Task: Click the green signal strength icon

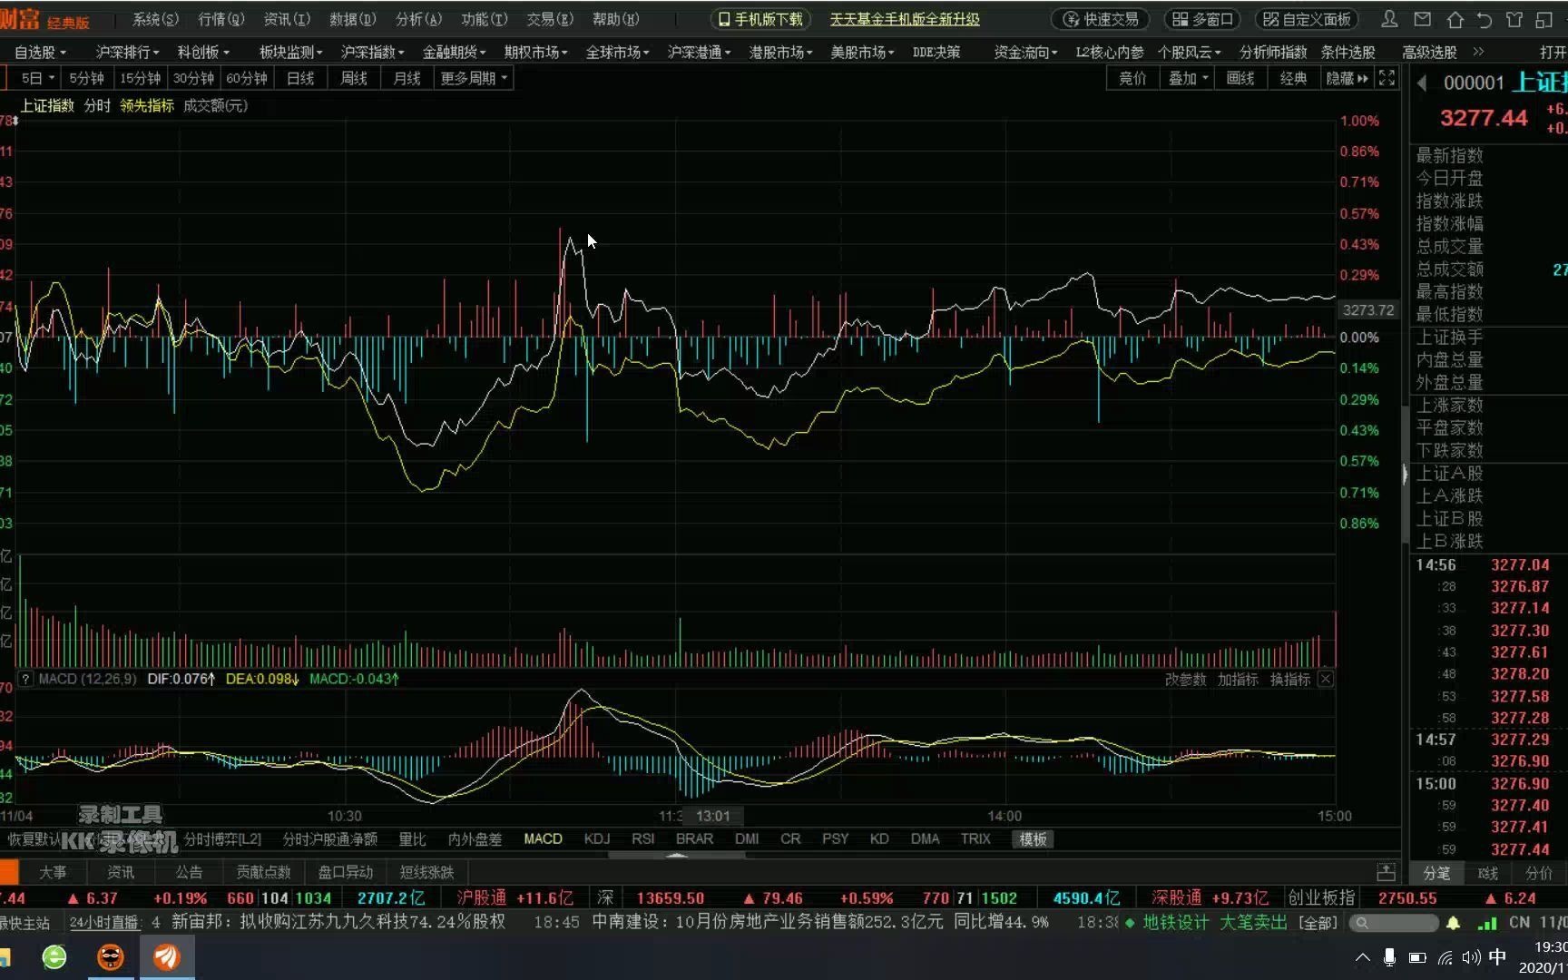Action: pyautogui.click(x=1487, y=923)
